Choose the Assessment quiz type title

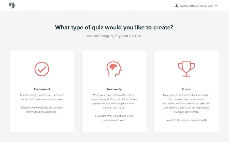point(42,89)
